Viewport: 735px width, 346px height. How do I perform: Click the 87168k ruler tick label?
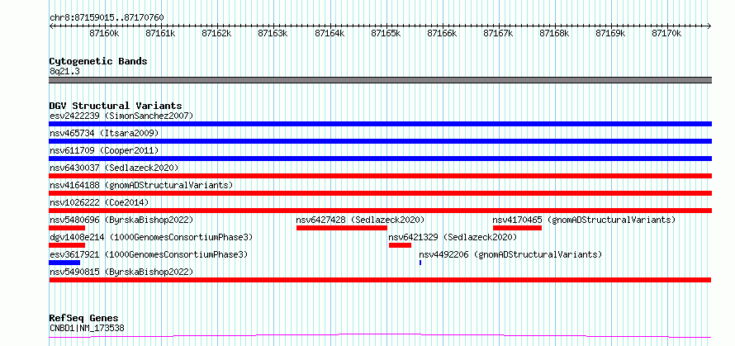pos(554,34)
